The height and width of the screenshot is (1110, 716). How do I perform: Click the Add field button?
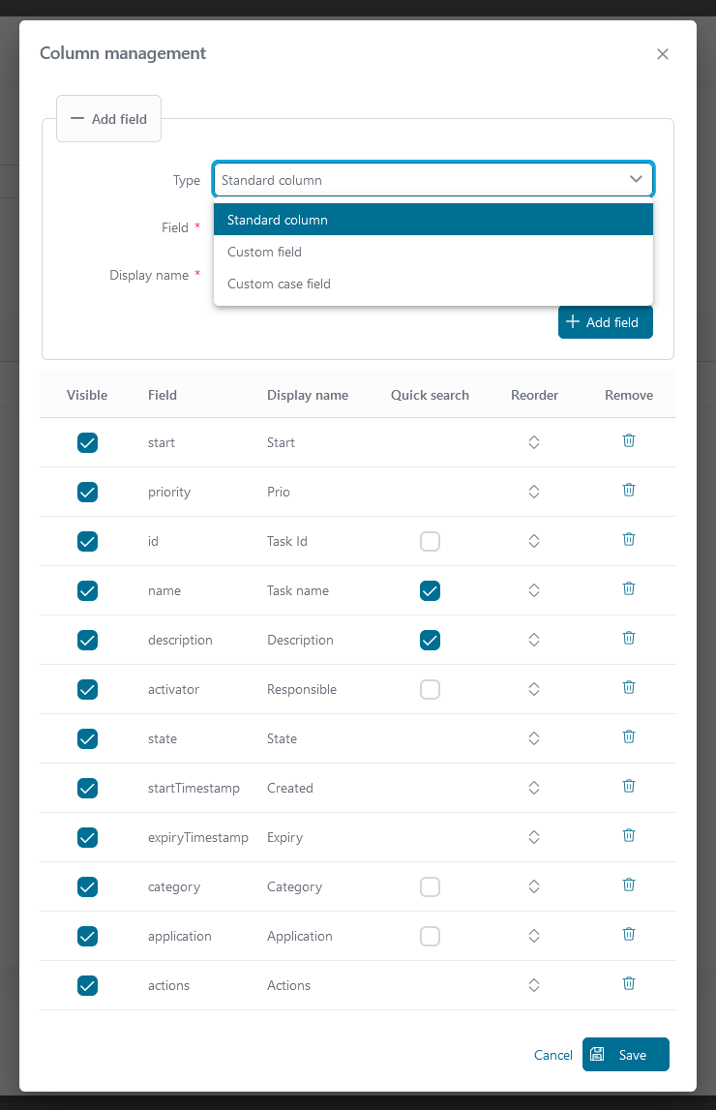[605, 321]
